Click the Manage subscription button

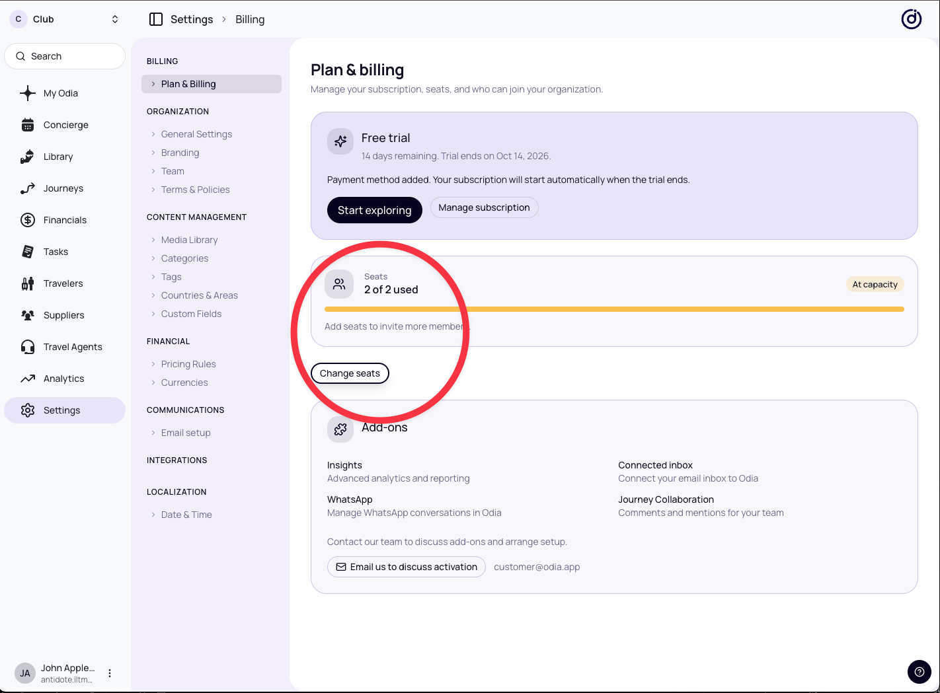click(485, 207)
